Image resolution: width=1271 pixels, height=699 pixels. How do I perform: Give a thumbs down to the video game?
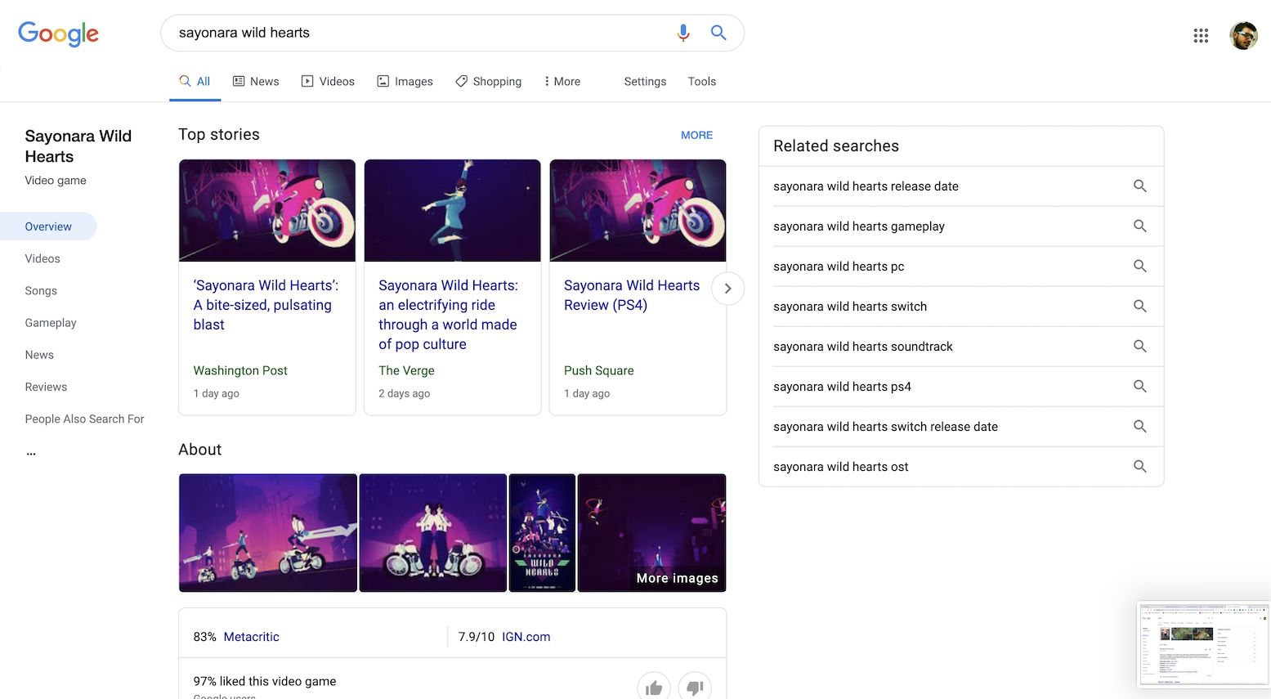tap(694, 687)
